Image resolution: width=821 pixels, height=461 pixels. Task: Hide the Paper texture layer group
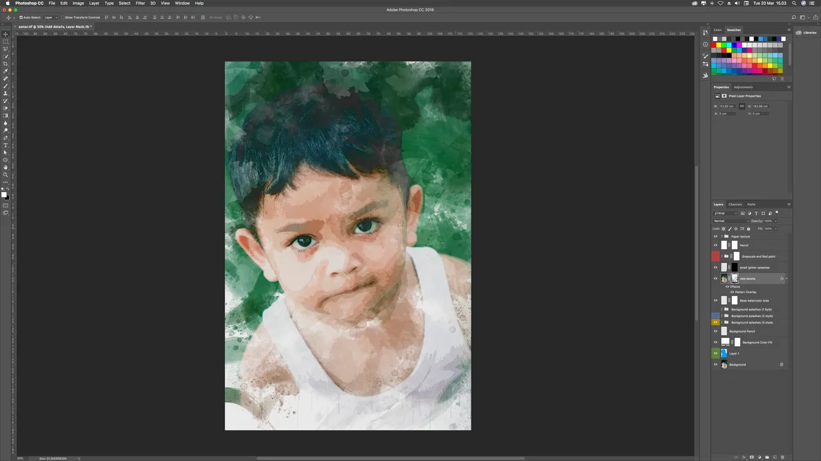coord(716,236)
